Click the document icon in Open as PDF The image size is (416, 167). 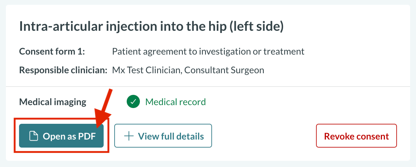tap(34, 136)
